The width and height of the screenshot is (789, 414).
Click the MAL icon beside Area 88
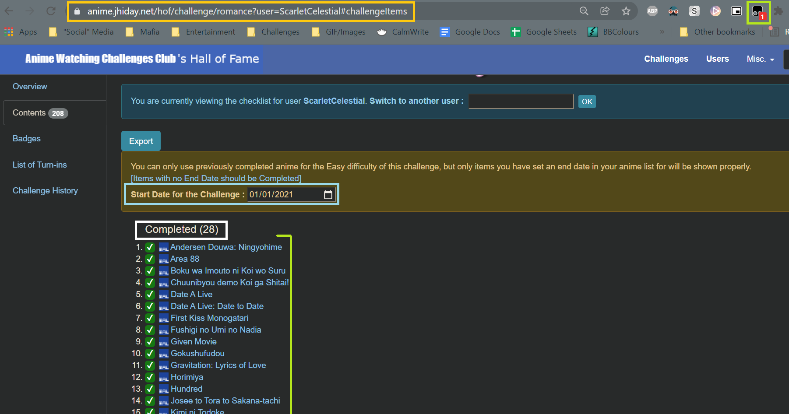pyautogui.click(x=163, y=259)
